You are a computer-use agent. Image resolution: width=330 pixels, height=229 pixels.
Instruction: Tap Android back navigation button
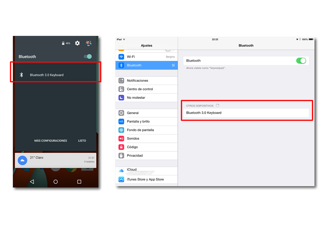pos(32,182)
